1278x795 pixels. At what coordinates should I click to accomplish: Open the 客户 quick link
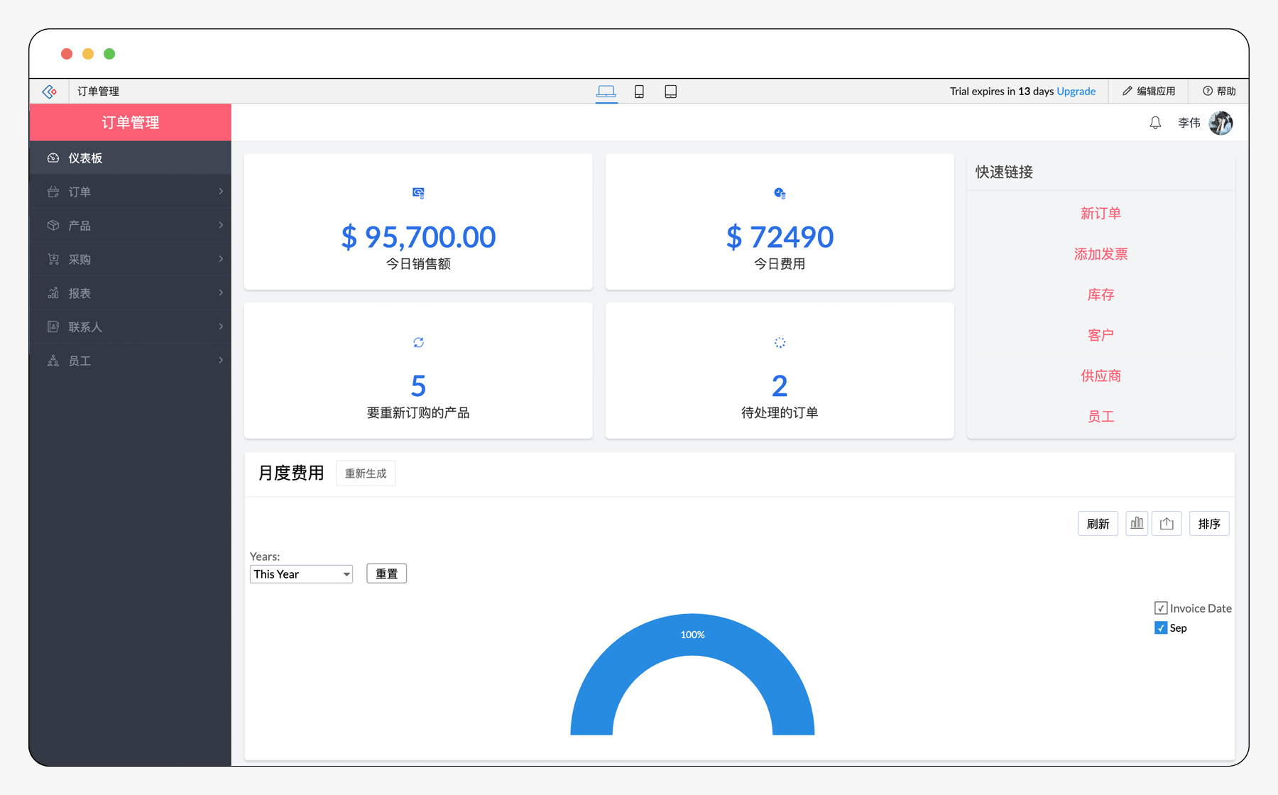(x=1100, y=335)
